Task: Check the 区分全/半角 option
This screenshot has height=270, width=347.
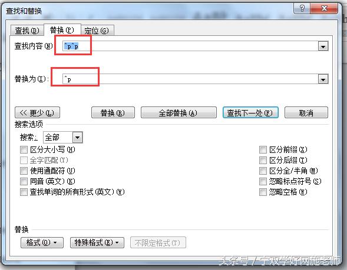Action: 263,171
